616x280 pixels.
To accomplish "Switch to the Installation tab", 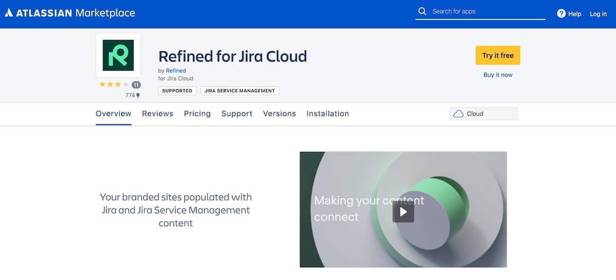I will 328,114.
